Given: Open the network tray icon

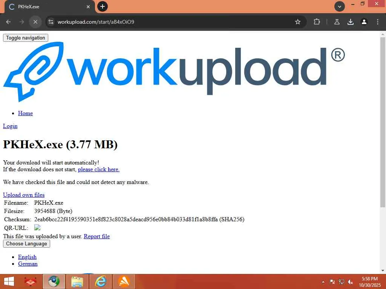Looking at the screenshot, I should (x=341, y=282).
